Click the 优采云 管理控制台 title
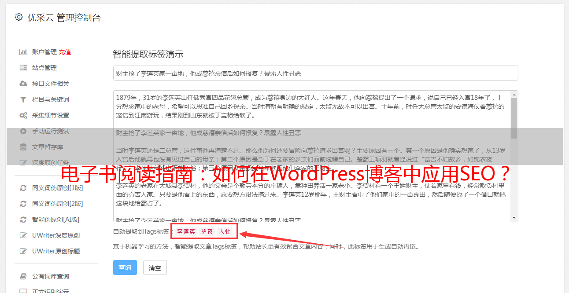 click(64, 18)
